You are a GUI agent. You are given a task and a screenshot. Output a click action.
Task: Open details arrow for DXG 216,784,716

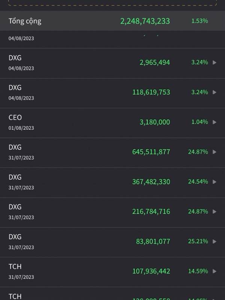214,211
